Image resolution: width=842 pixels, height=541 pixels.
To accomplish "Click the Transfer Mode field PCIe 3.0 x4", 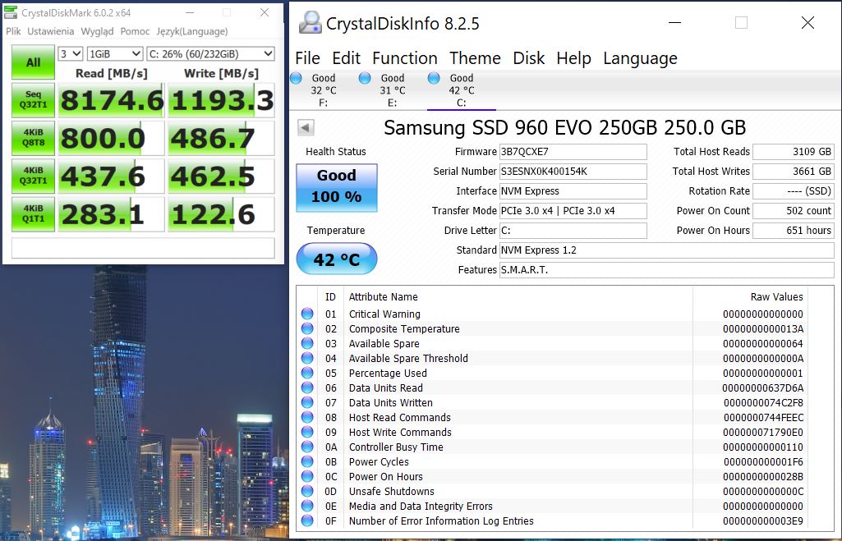I will coord(573,211).
